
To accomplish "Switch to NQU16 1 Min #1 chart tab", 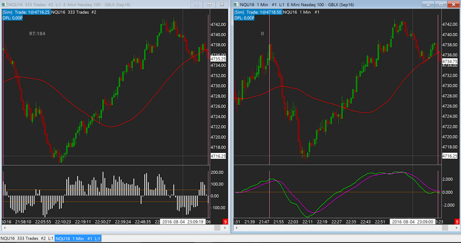I will 78,239.
